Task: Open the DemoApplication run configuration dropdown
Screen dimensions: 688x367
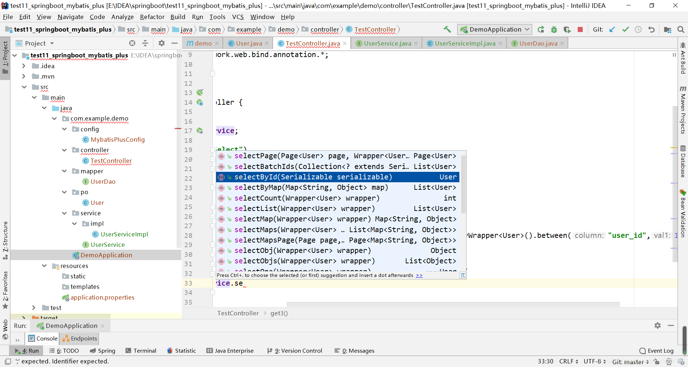Action: tap(495, 29)
